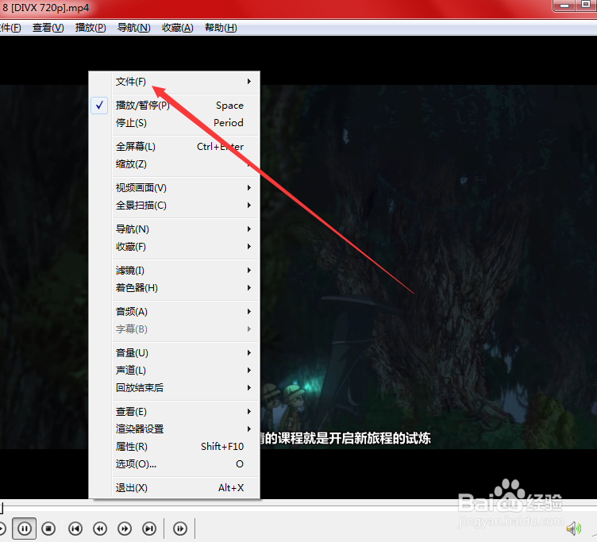The image size is (597, 542).
Task: Expand the 音量(U) submenu
Action: tap(175, 353)
